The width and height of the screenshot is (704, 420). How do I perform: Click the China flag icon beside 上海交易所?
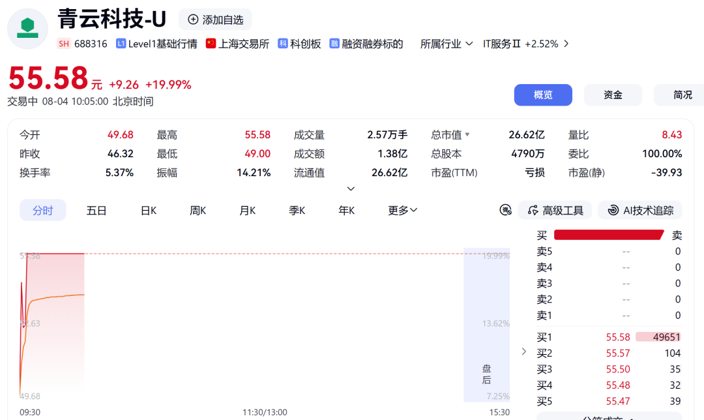pyautogui.click(x=211, y=44)
